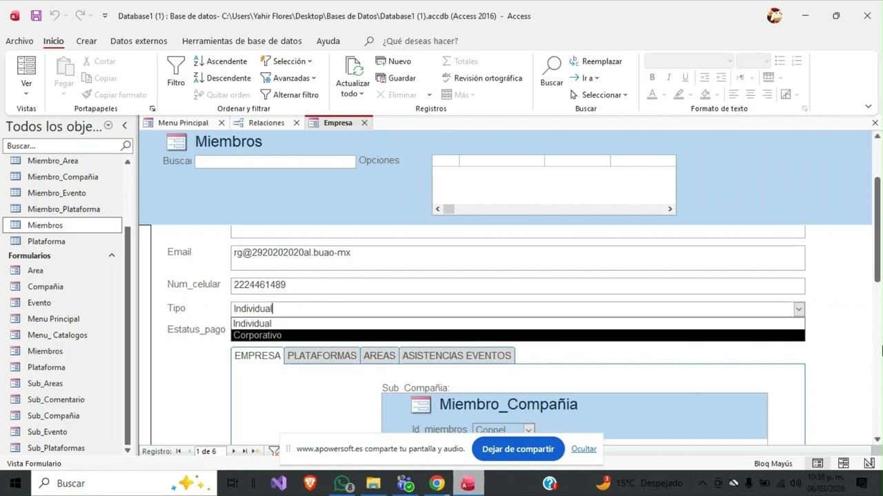The width and height of the screenshot is (883, 496).
Task: Click Dejar de compartir button
Action: [x=518, y=449]
